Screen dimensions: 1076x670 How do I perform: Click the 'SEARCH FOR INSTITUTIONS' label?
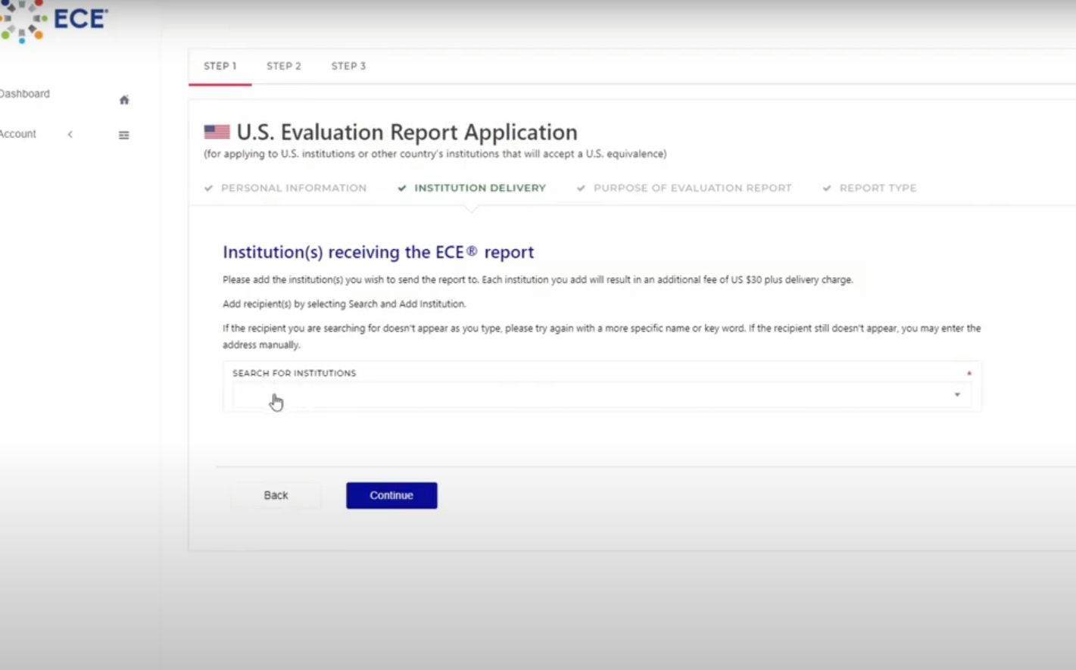294,373
